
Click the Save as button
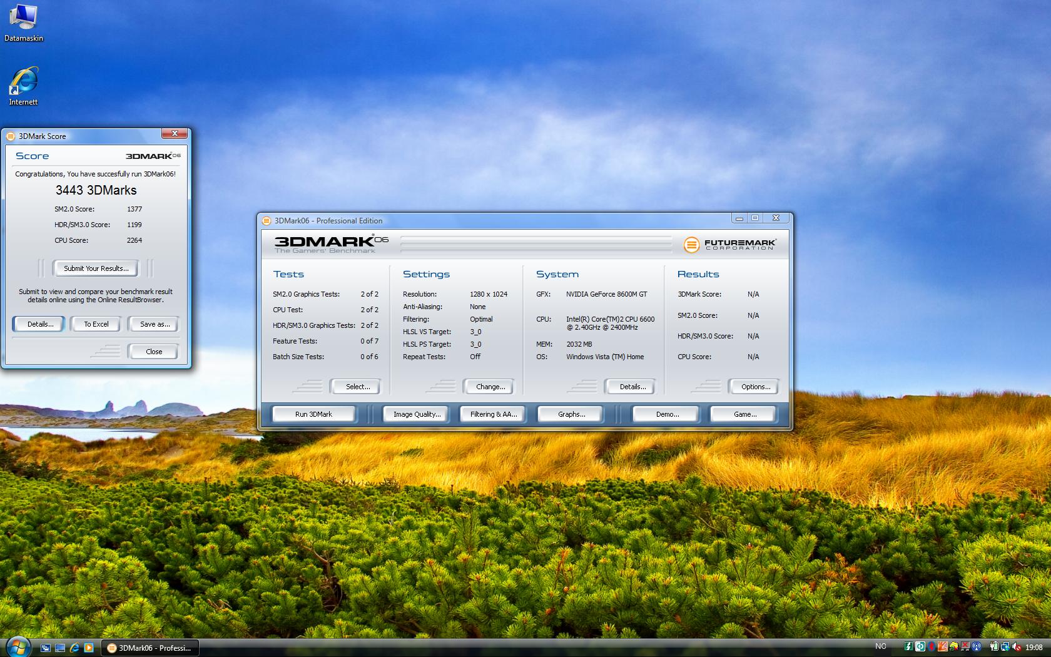tap(155, 324)
